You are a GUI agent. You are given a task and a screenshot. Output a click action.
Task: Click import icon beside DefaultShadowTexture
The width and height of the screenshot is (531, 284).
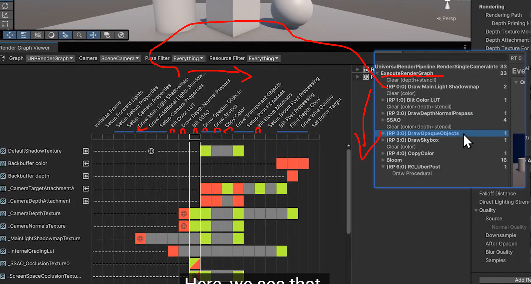point(86,151)
